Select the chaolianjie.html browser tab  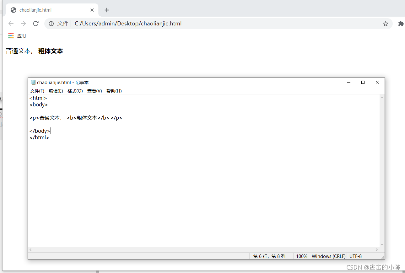click(52, 10)
